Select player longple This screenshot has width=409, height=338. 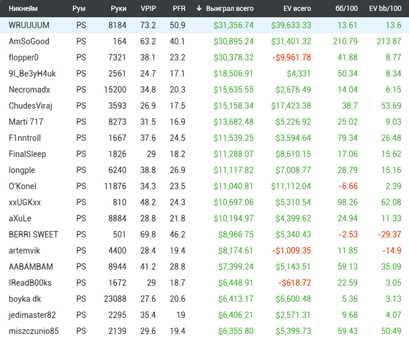pos(22,170)
